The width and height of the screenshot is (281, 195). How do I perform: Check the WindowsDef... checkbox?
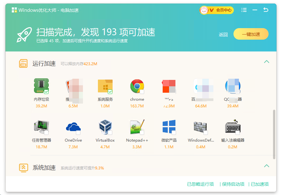coord(206,133)
